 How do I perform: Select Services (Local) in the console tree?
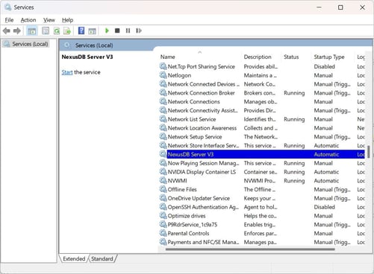[27, 44]
